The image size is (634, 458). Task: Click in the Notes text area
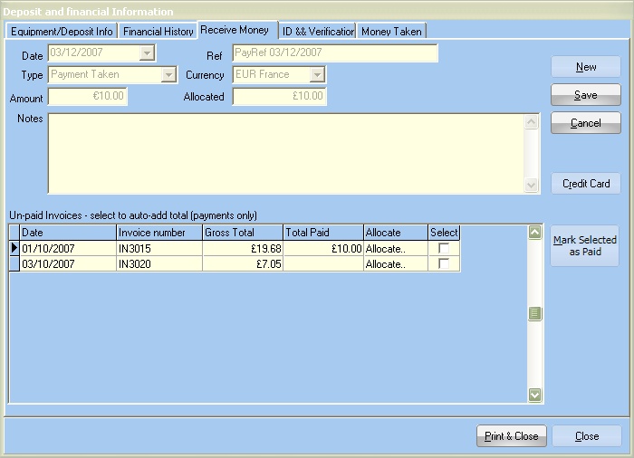click(285, 152)
